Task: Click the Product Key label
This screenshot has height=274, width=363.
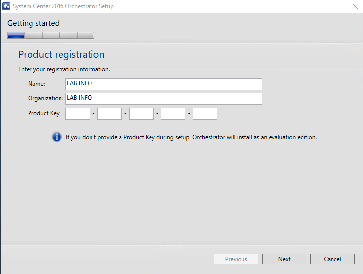Action: pos(44,113)
